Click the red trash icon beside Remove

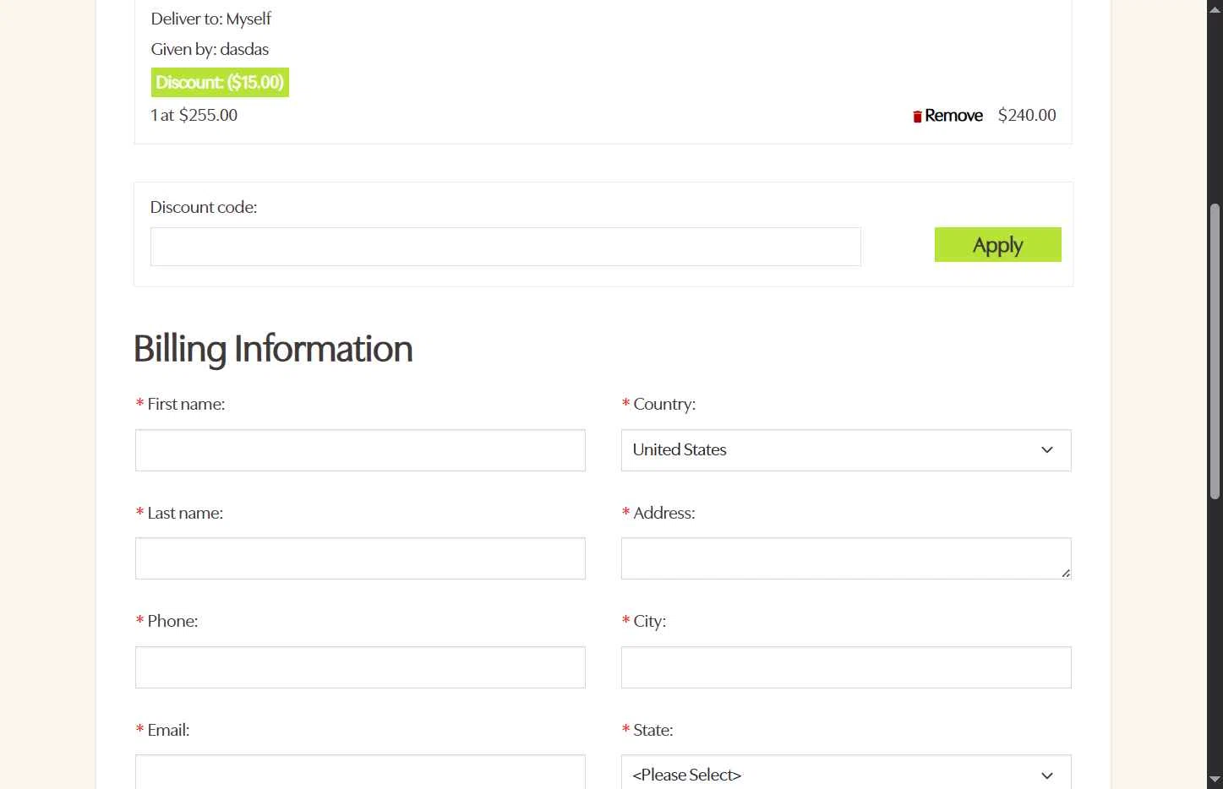click(917, 117)
